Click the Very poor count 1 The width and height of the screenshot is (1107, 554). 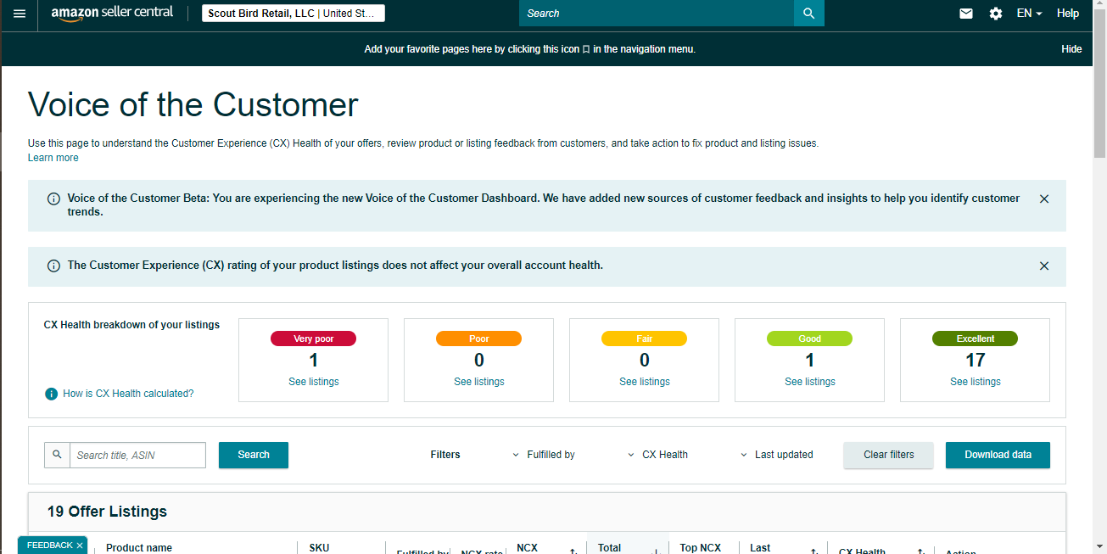click(x=314, y=360)
